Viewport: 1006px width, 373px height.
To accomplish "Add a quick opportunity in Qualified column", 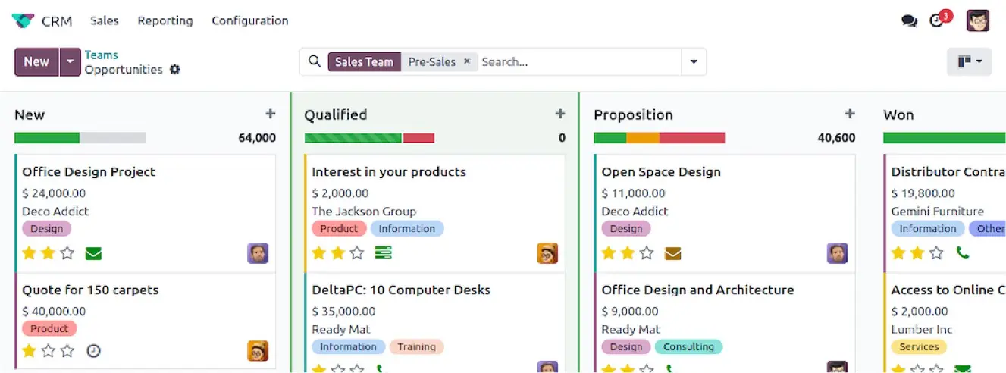I will click(560, 114).
